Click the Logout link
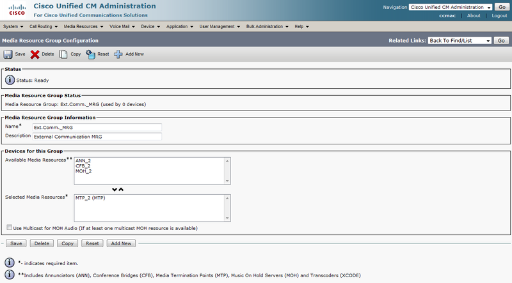The height and width of the screenshot is (283, 512). [499, 15]
